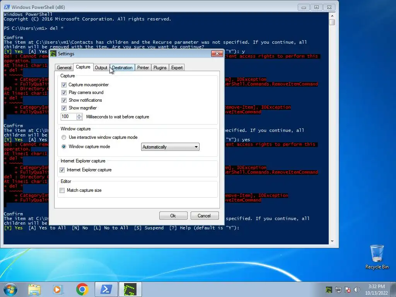Click 'del *' command text in PowerShell

click(x=56, y=28)
